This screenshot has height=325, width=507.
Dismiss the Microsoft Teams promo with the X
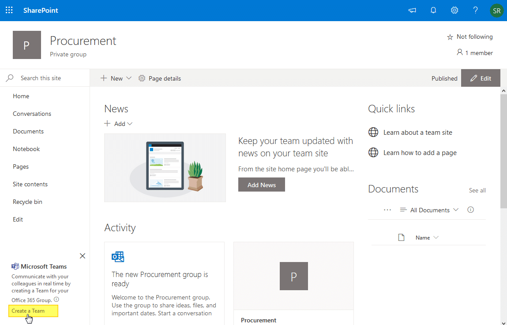point(82,255)
